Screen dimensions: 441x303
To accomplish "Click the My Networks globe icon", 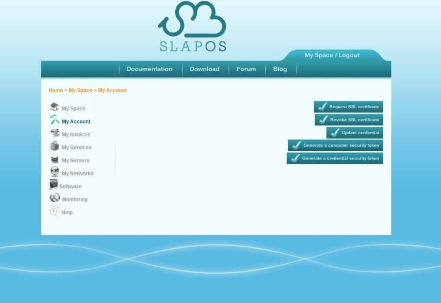I will (55, 171).
